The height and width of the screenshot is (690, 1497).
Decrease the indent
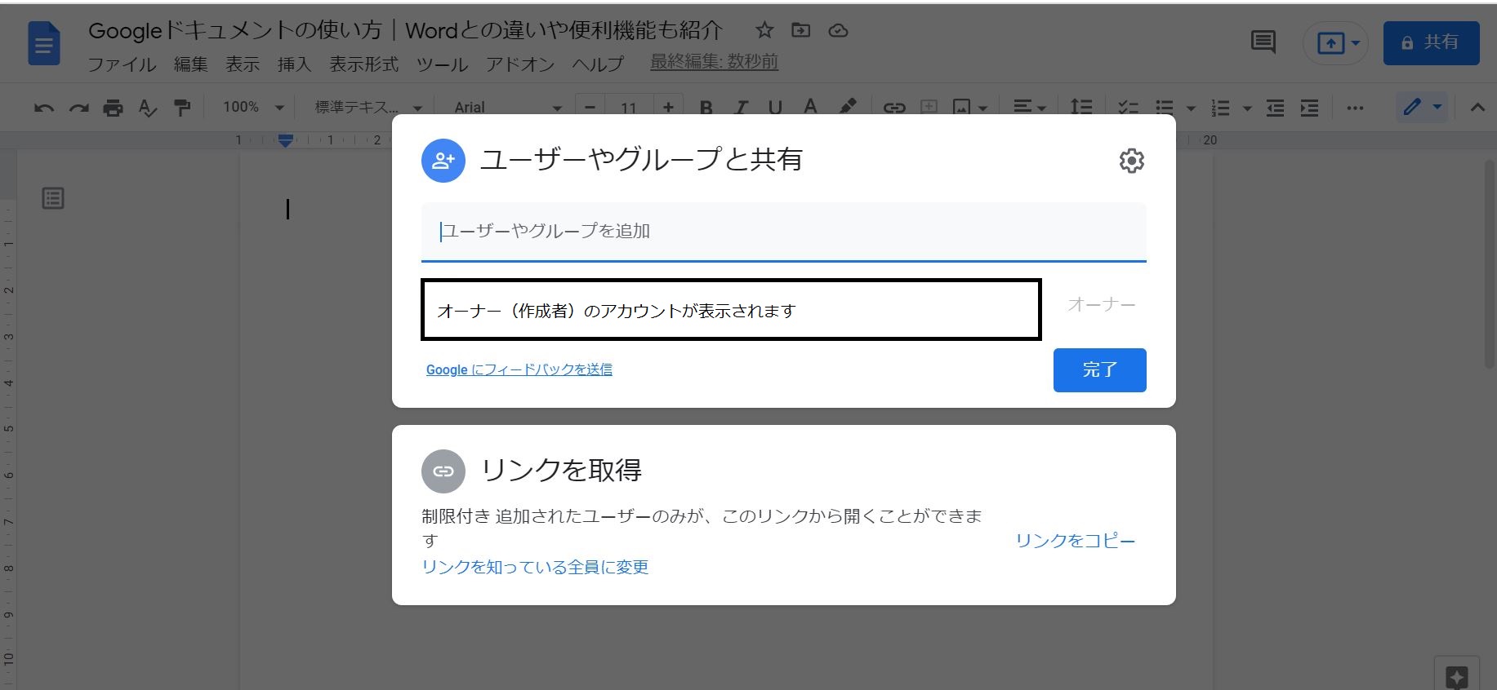point(1275,108)
